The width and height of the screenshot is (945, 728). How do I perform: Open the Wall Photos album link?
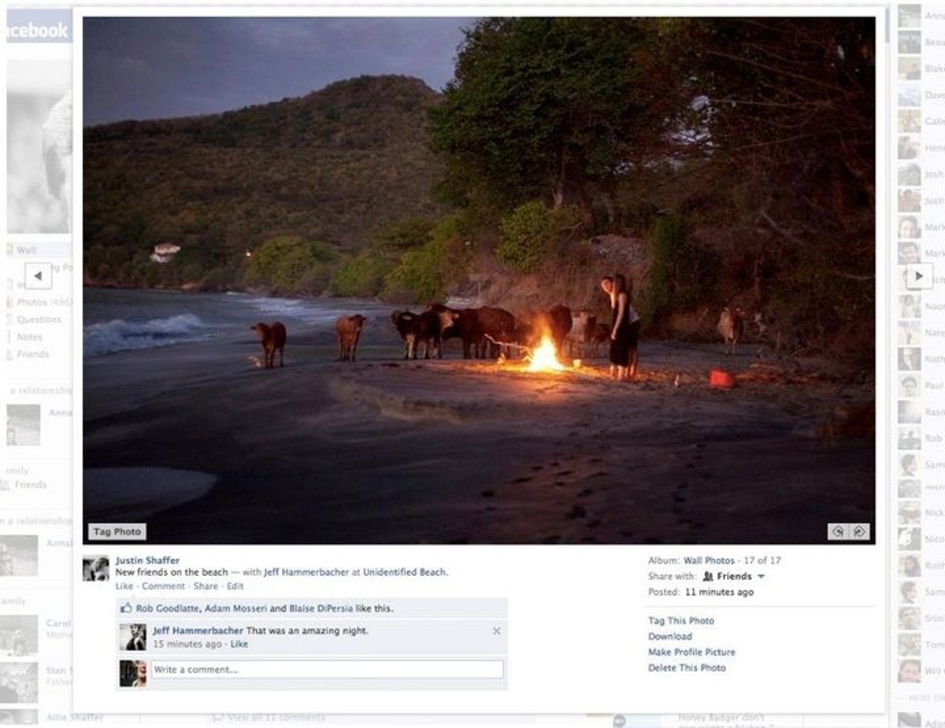tap(709, 560)
